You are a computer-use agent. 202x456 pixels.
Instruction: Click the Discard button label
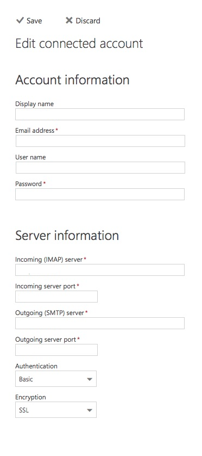coord(88,21)
